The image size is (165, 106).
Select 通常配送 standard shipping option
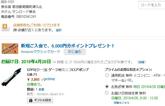click(107, 75)
